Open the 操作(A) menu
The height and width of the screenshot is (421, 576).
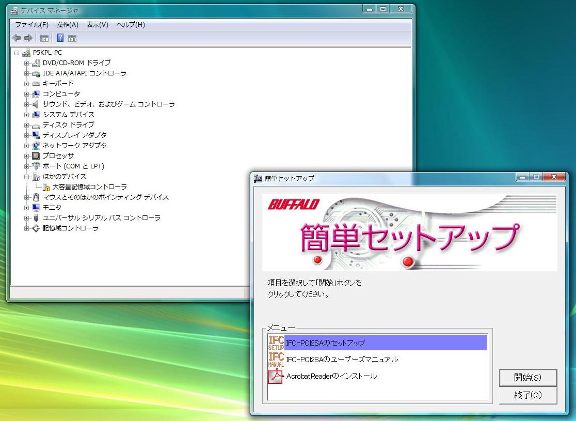(68, 25)
